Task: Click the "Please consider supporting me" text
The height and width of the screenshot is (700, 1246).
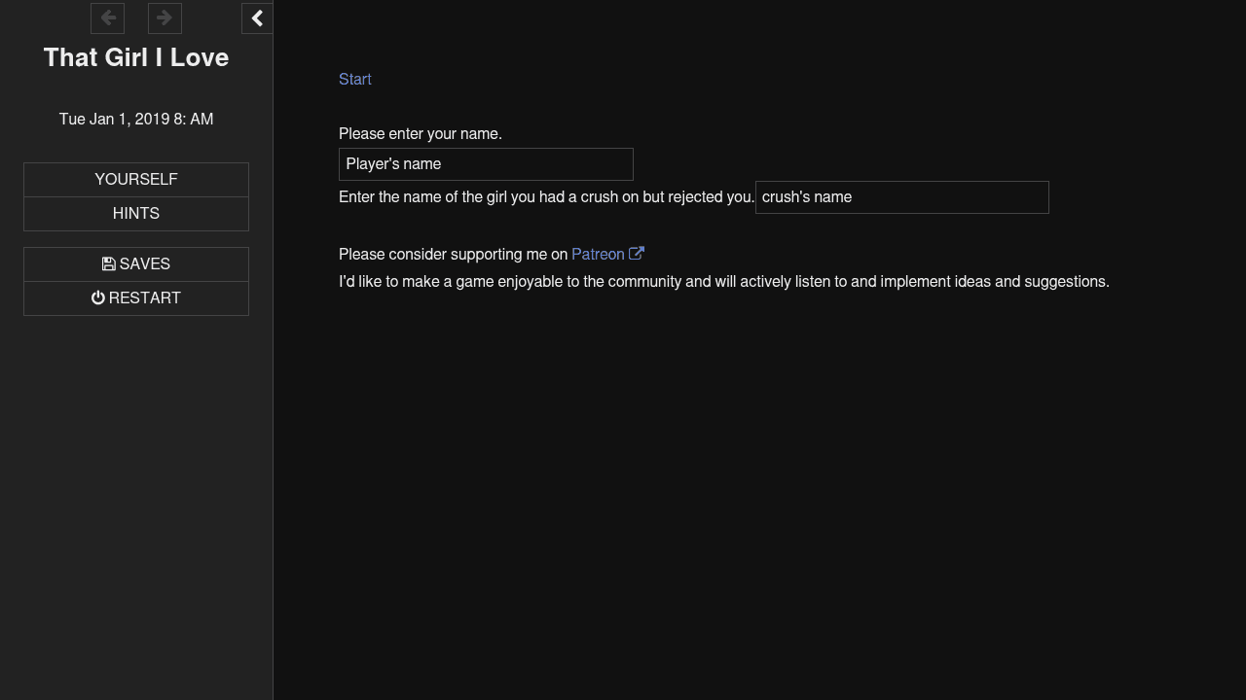Action: tap(453, 255)
